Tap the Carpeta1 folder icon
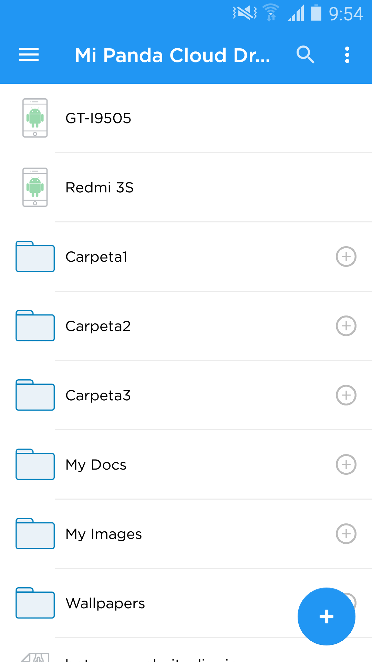The height and width of the screenshot is (662, 372). coord(35,257)
